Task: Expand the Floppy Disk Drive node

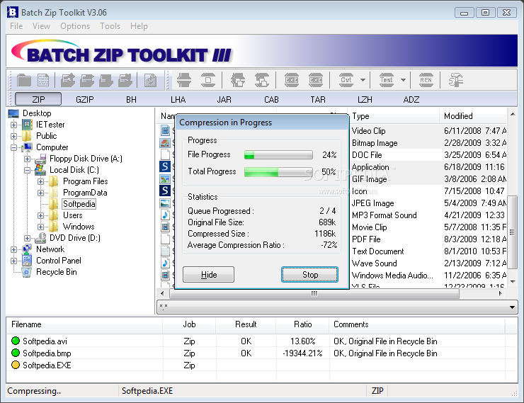Action: point(28,159)
